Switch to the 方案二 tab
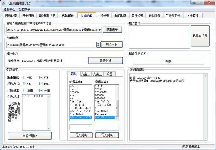 point(85,74)
